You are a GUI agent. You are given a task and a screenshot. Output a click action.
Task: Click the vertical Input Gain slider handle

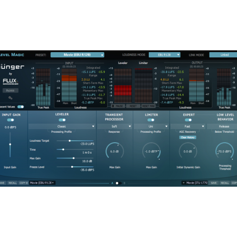pyautogui.click(x=10, y=144)
